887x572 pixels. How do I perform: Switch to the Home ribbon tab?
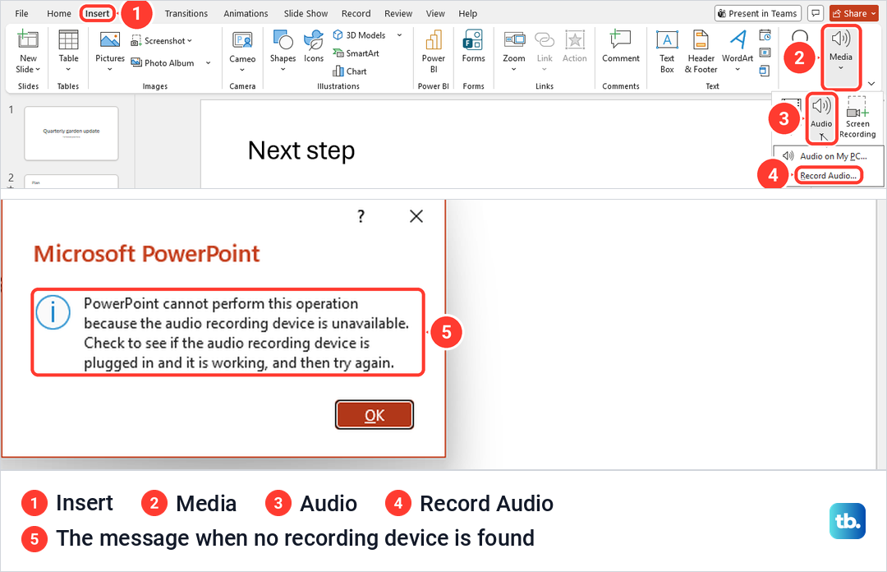click(x=59, y=13)
